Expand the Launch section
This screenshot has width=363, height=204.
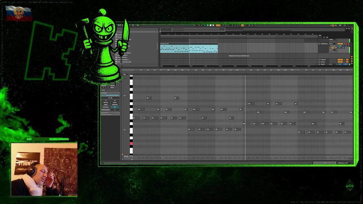point(110,93)
